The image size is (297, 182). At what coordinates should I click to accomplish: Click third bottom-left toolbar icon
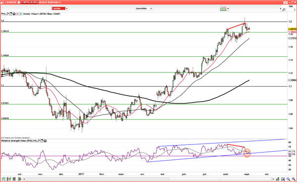click(14, 179)
